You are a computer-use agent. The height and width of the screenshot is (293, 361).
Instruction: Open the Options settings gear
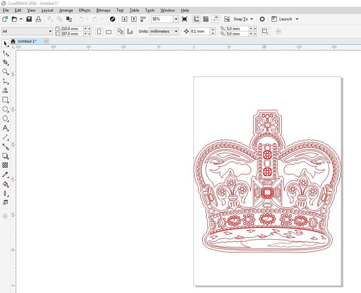(x=262, y=19)
